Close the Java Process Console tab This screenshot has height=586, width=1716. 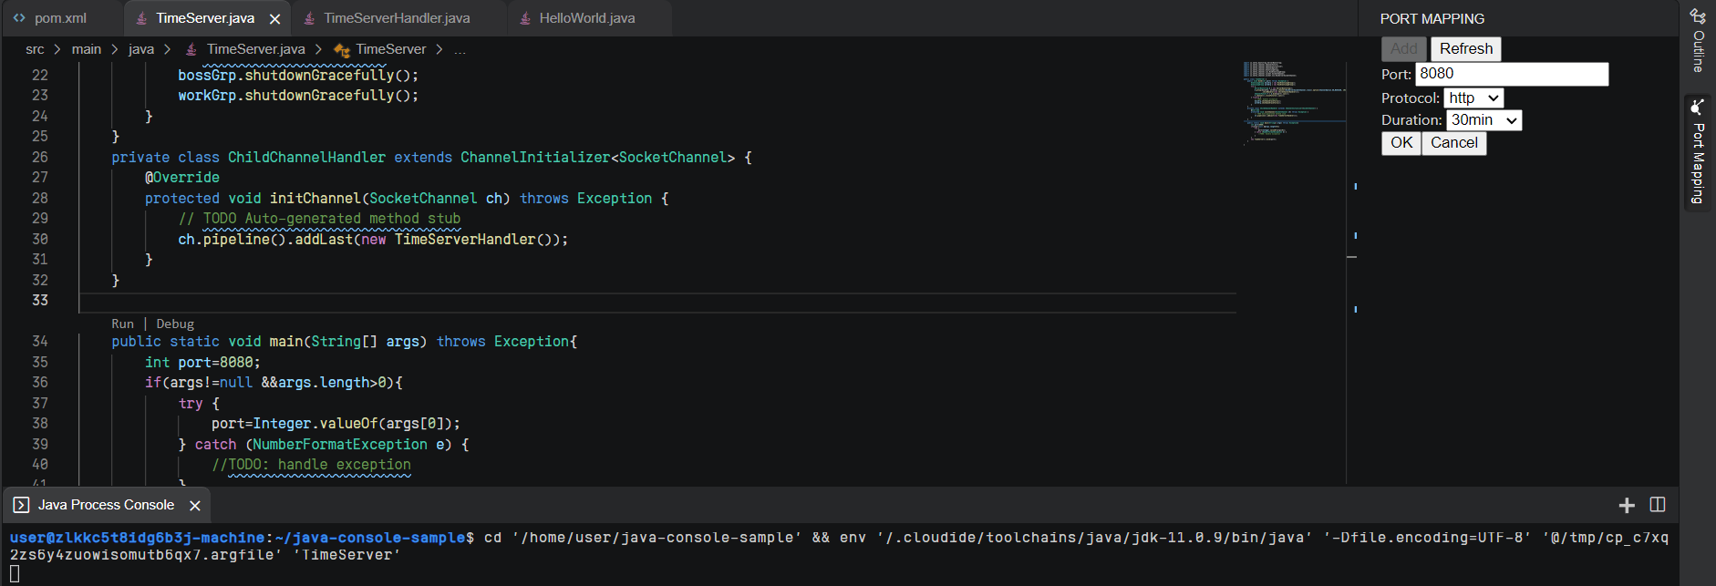point(194,506)
